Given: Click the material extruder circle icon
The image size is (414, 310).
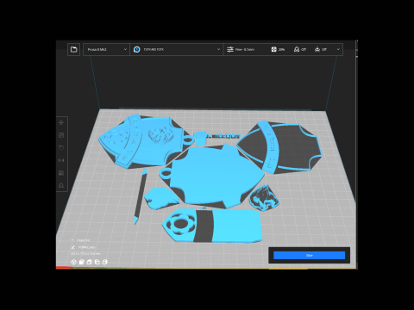Looking at the screenshot, I should click(137, 49).
